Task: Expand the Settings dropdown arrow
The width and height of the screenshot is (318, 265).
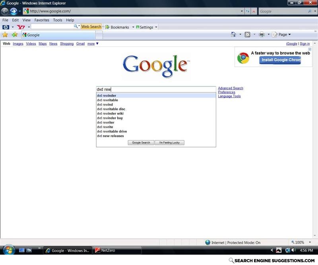Action: tap(156, 27)
